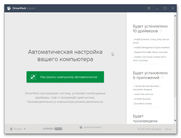181x138 pixels.
Task: Select Yandex.Browser (Russian) entry
Action: pyautogui.click(x=147, y=88)
